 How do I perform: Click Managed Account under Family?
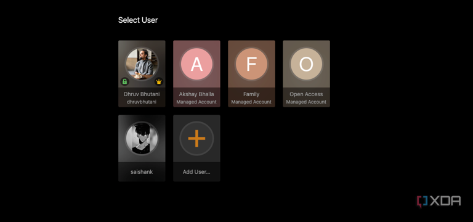[251, 102]
